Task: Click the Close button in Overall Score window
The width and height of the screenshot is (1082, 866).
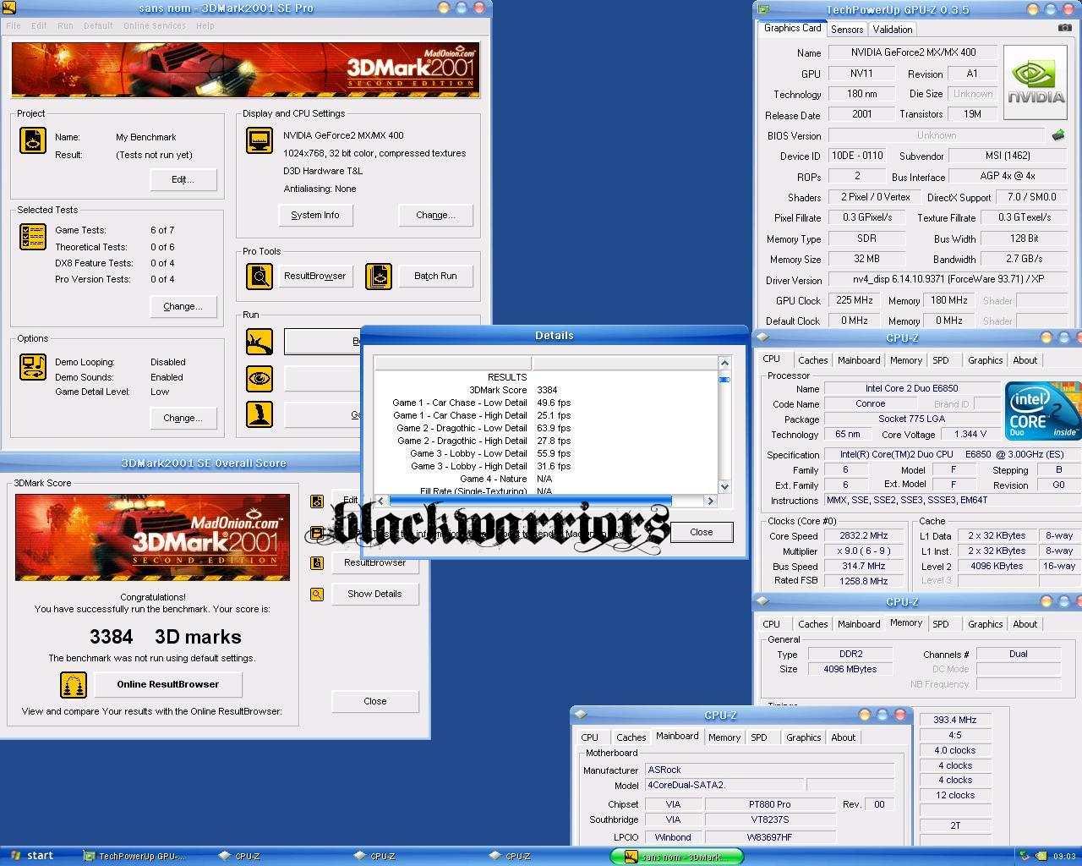Action: click(375, 702)
